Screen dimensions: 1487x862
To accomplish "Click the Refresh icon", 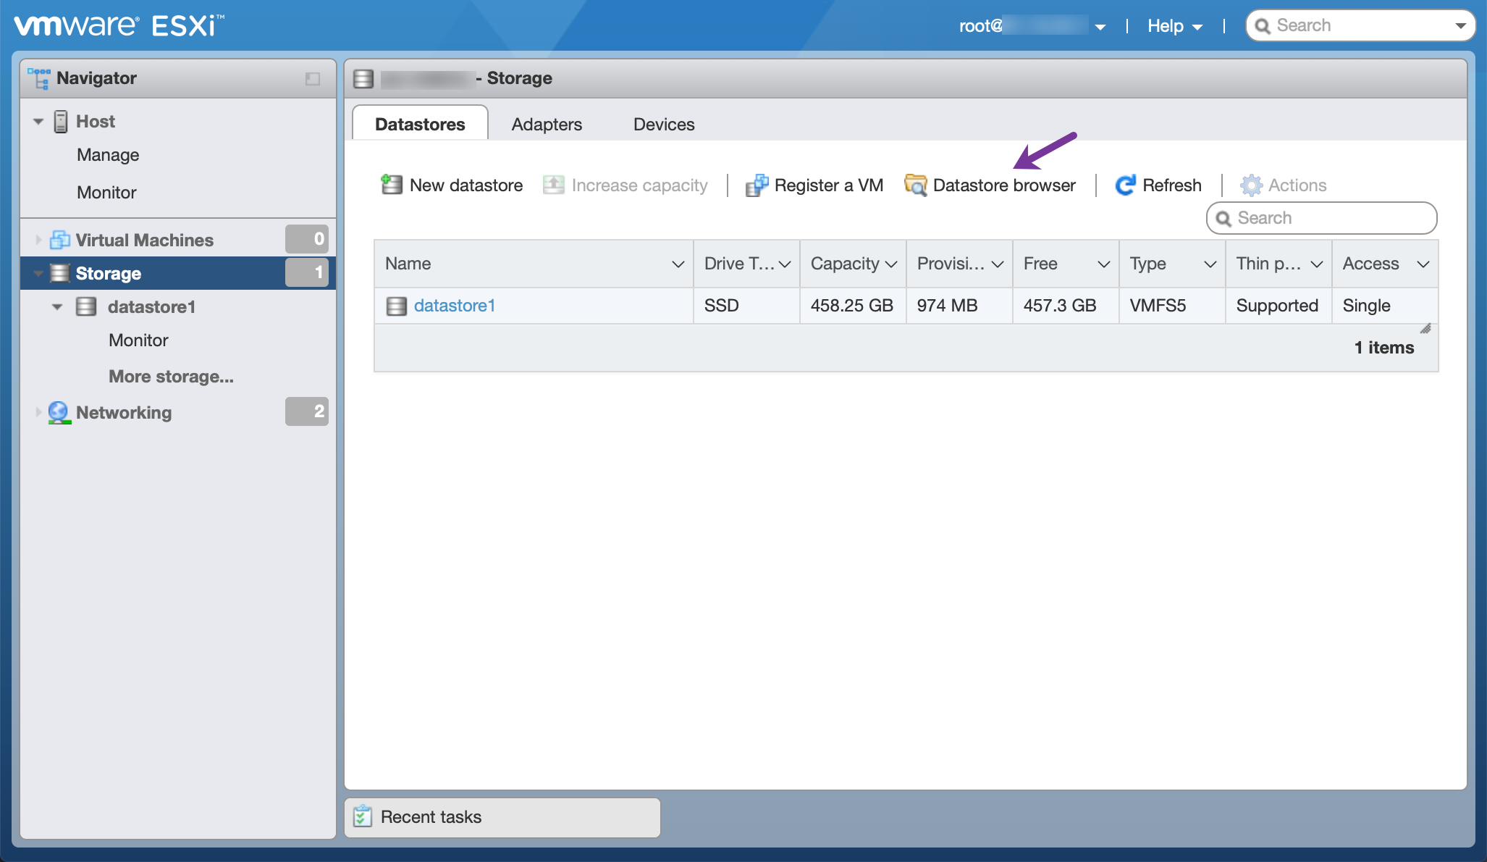I will pos(1125,185).
